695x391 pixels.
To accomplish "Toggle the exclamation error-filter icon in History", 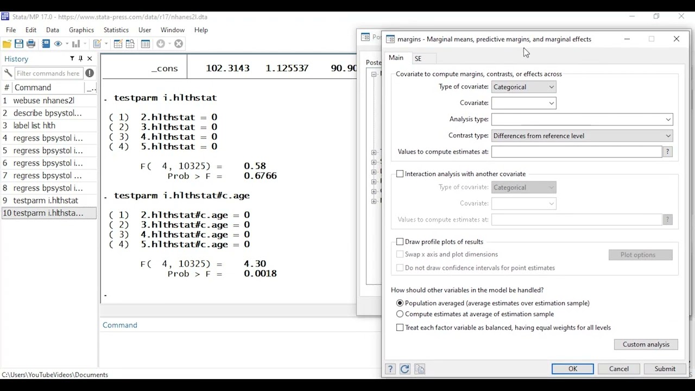I will click(x=90, y=73).
